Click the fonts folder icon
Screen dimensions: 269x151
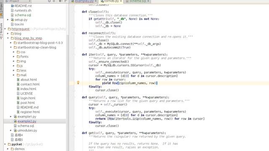click(x=18, y=57)
